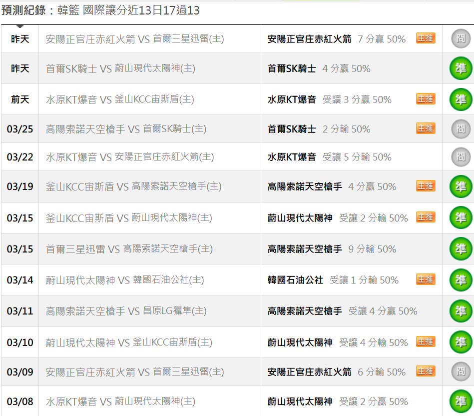Open 釜山KCC宙斯盾 VS 高陽索諾天空槍手(主) matchup
Image resolution: width=474 pixels, height=416 pixels.
[x=134, y=186]
